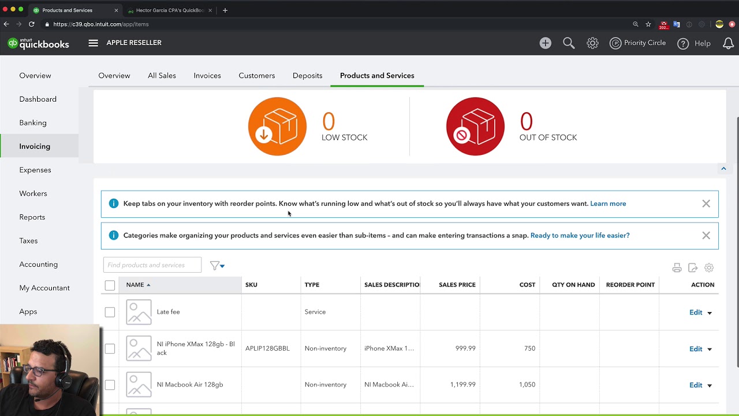Screen dimensions: 739x416
Task: Print the products list
Action: (677, 268)
